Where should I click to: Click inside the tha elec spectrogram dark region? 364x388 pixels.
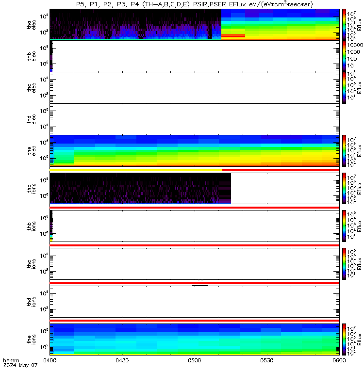[x=135, y=24]
